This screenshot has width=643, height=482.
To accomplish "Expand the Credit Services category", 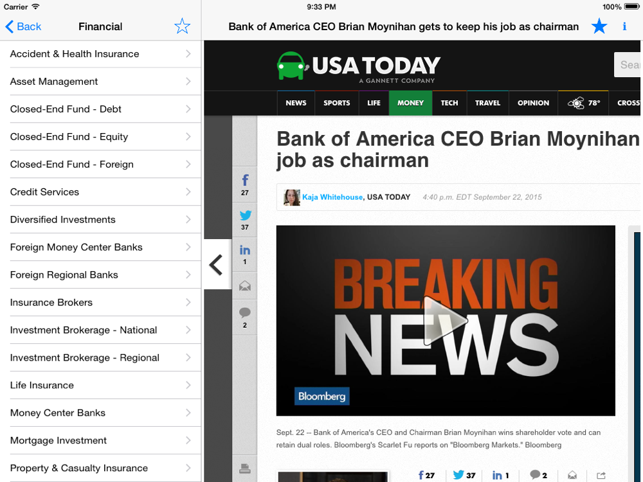I will (100, 192).
